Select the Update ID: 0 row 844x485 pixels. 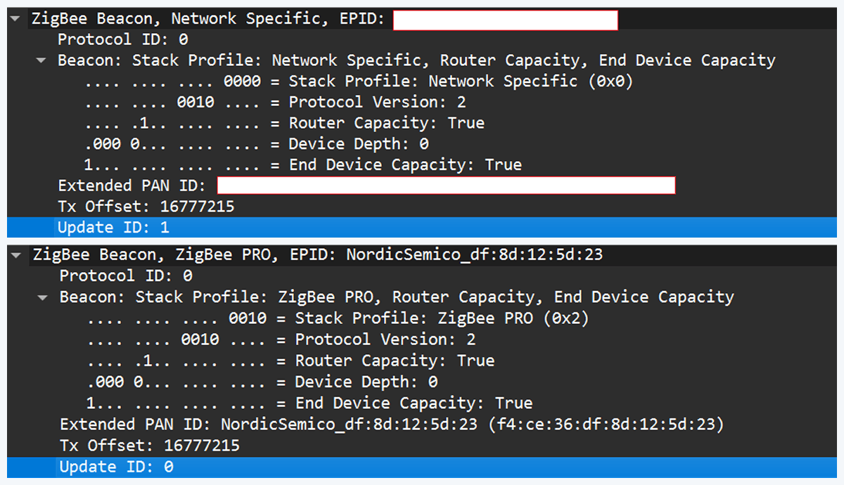[x=116, y=467]
